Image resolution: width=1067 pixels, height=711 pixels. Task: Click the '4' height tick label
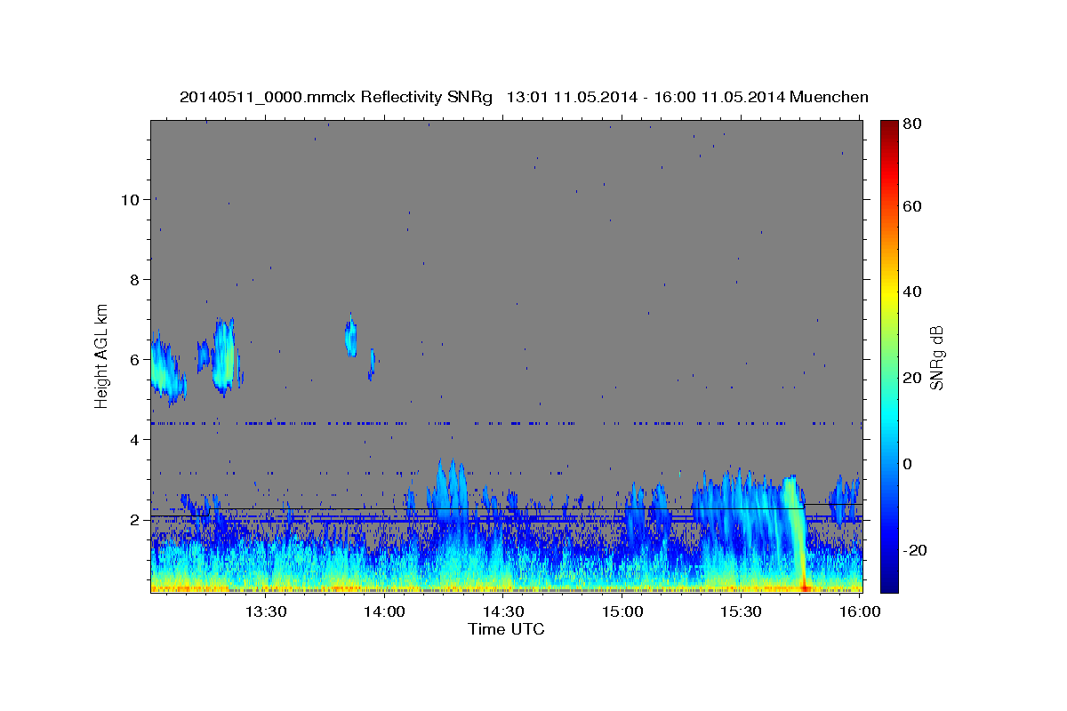pyautogui.click(x=135, y=439)
